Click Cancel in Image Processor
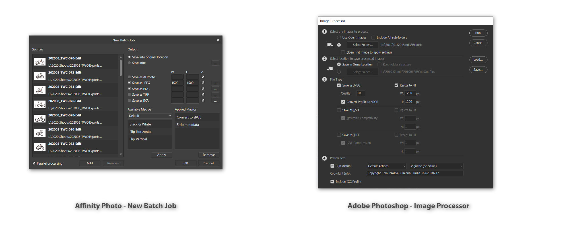 pyautogui.click(x=478, y=43)
